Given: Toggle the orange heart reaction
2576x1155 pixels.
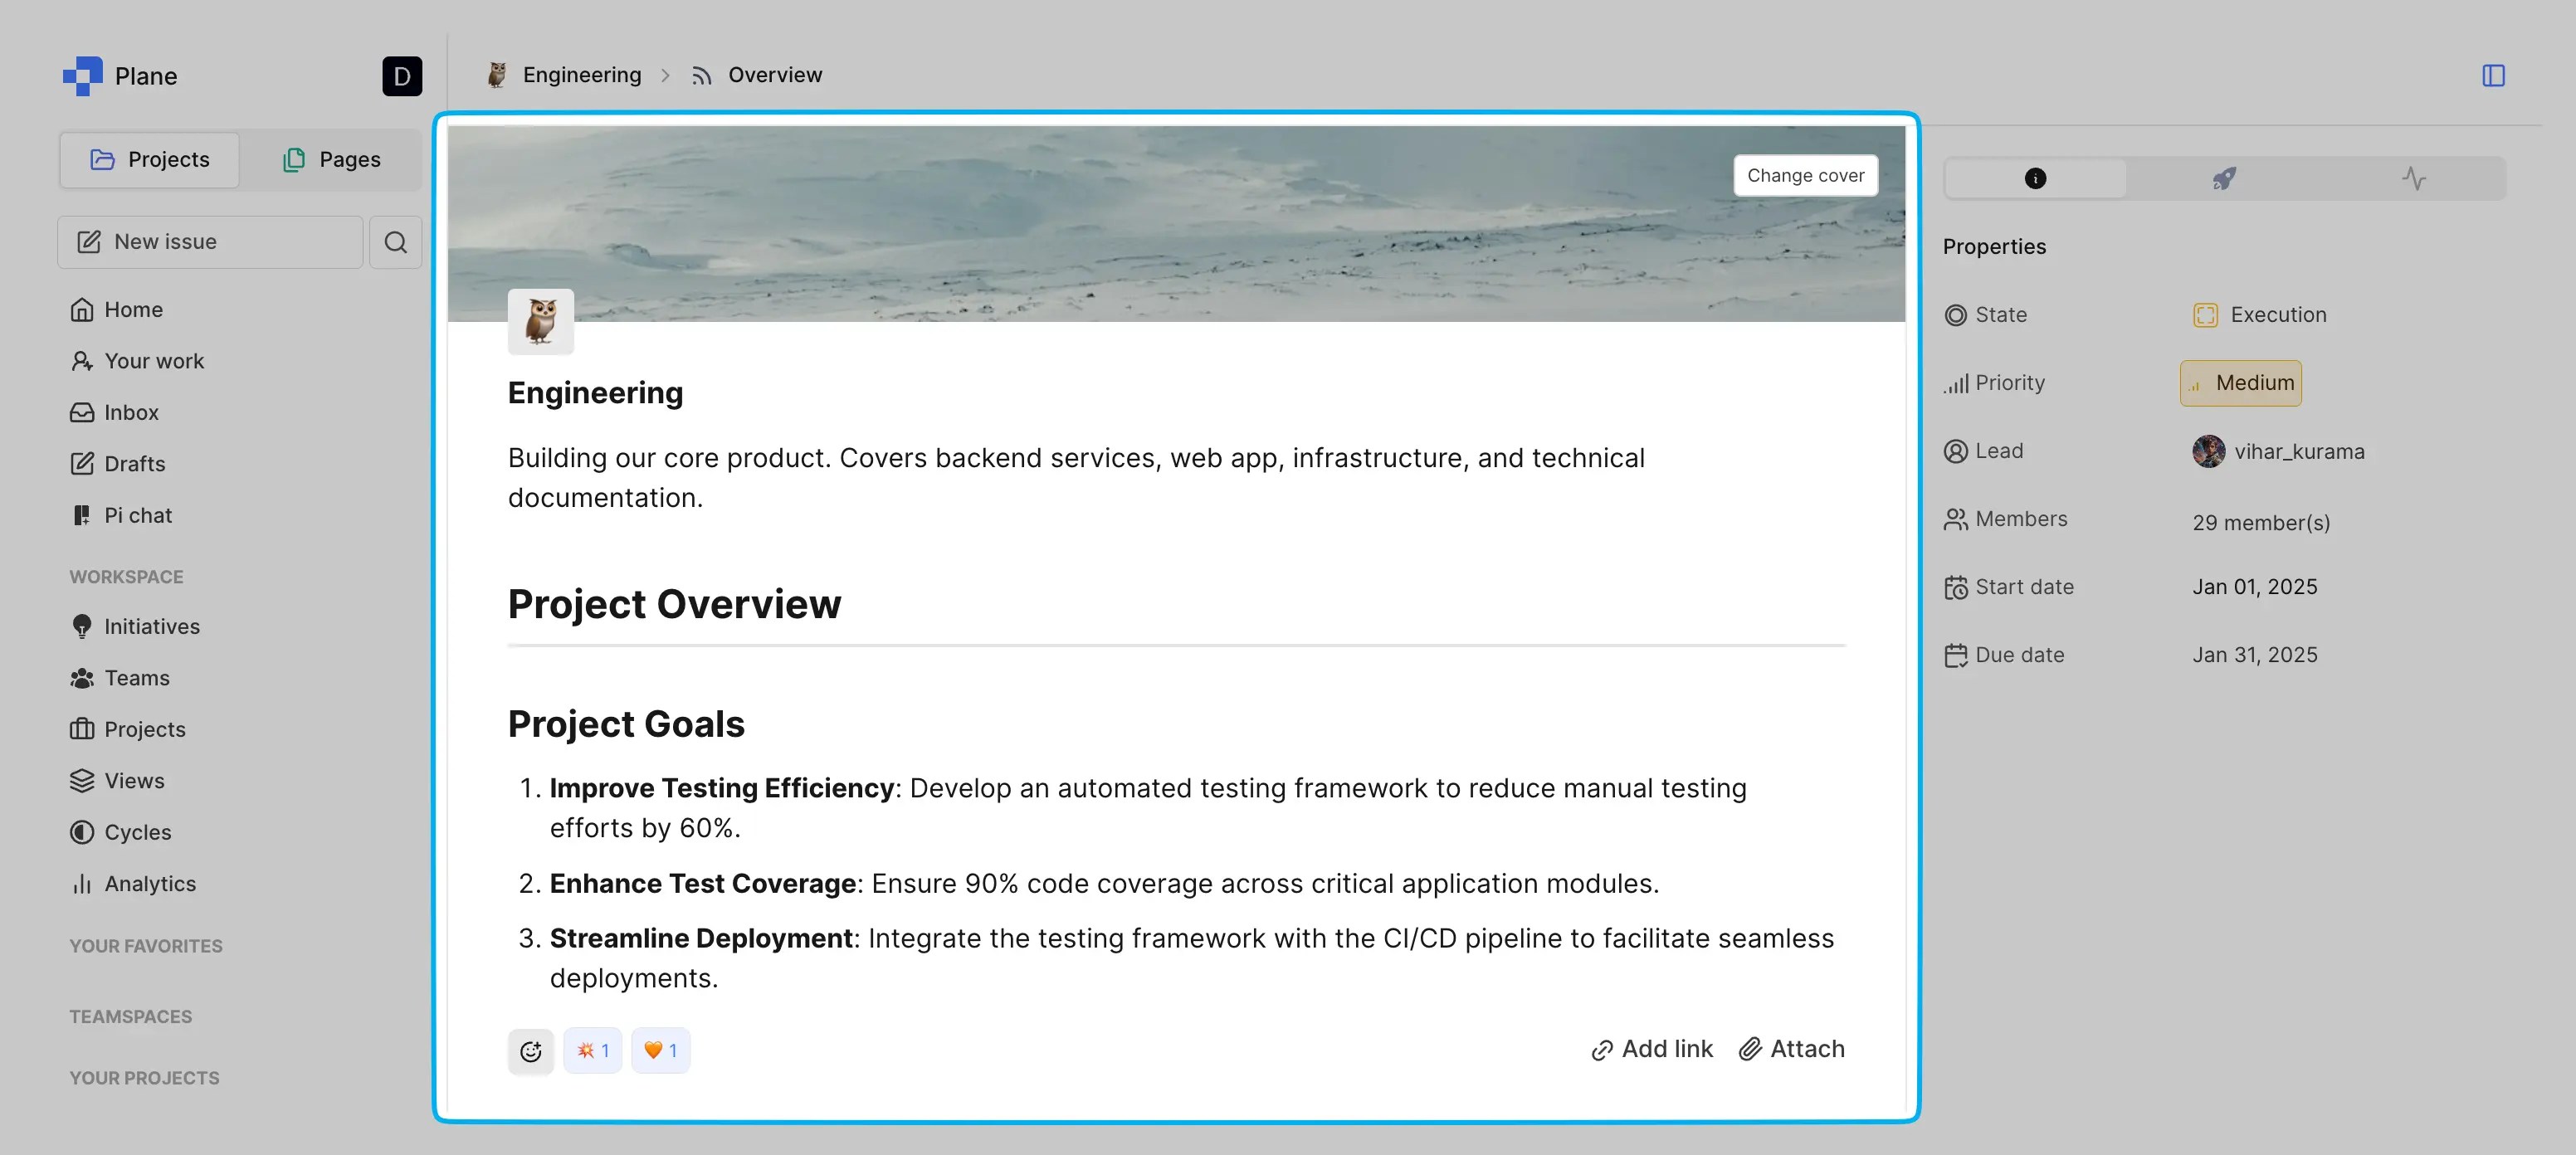Looking at the screenshot, I should 660,1050.
